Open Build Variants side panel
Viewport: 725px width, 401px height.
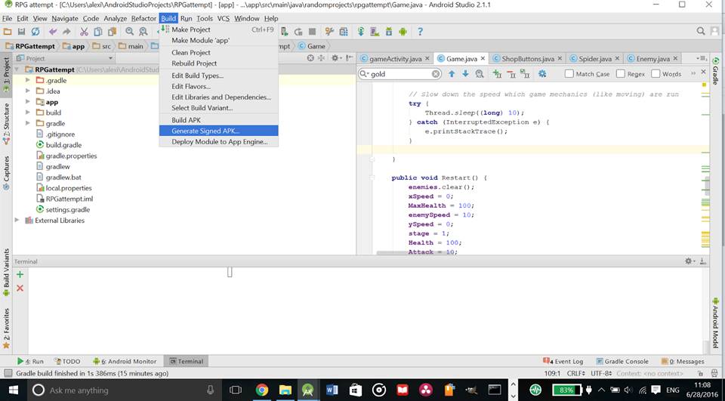(7, 273)
